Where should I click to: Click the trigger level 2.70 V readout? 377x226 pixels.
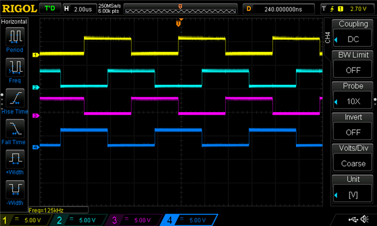(358, 9)
